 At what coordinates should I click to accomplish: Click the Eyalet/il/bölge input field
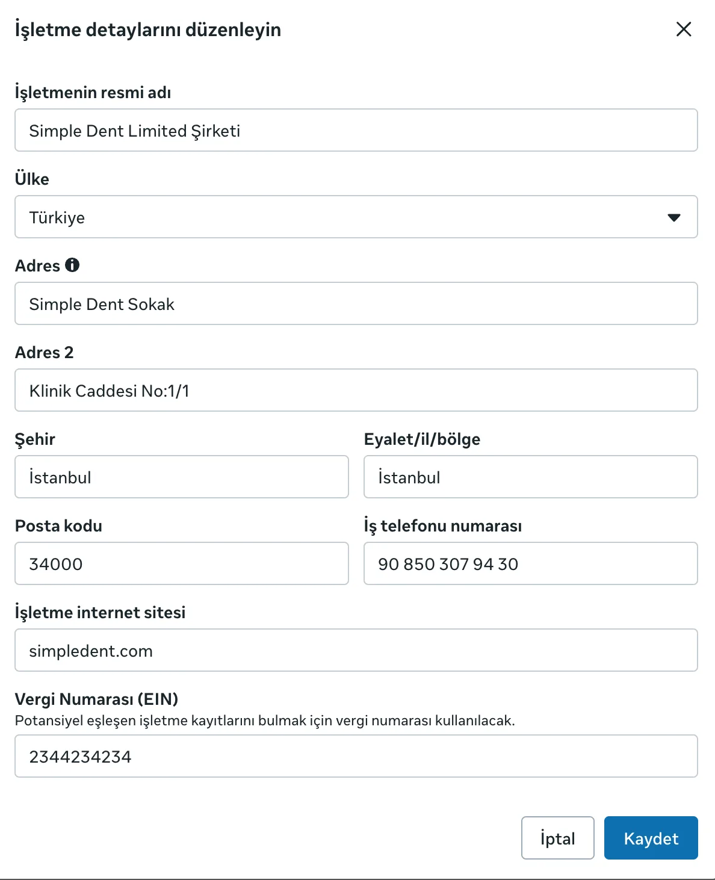[x=531, y=477]
